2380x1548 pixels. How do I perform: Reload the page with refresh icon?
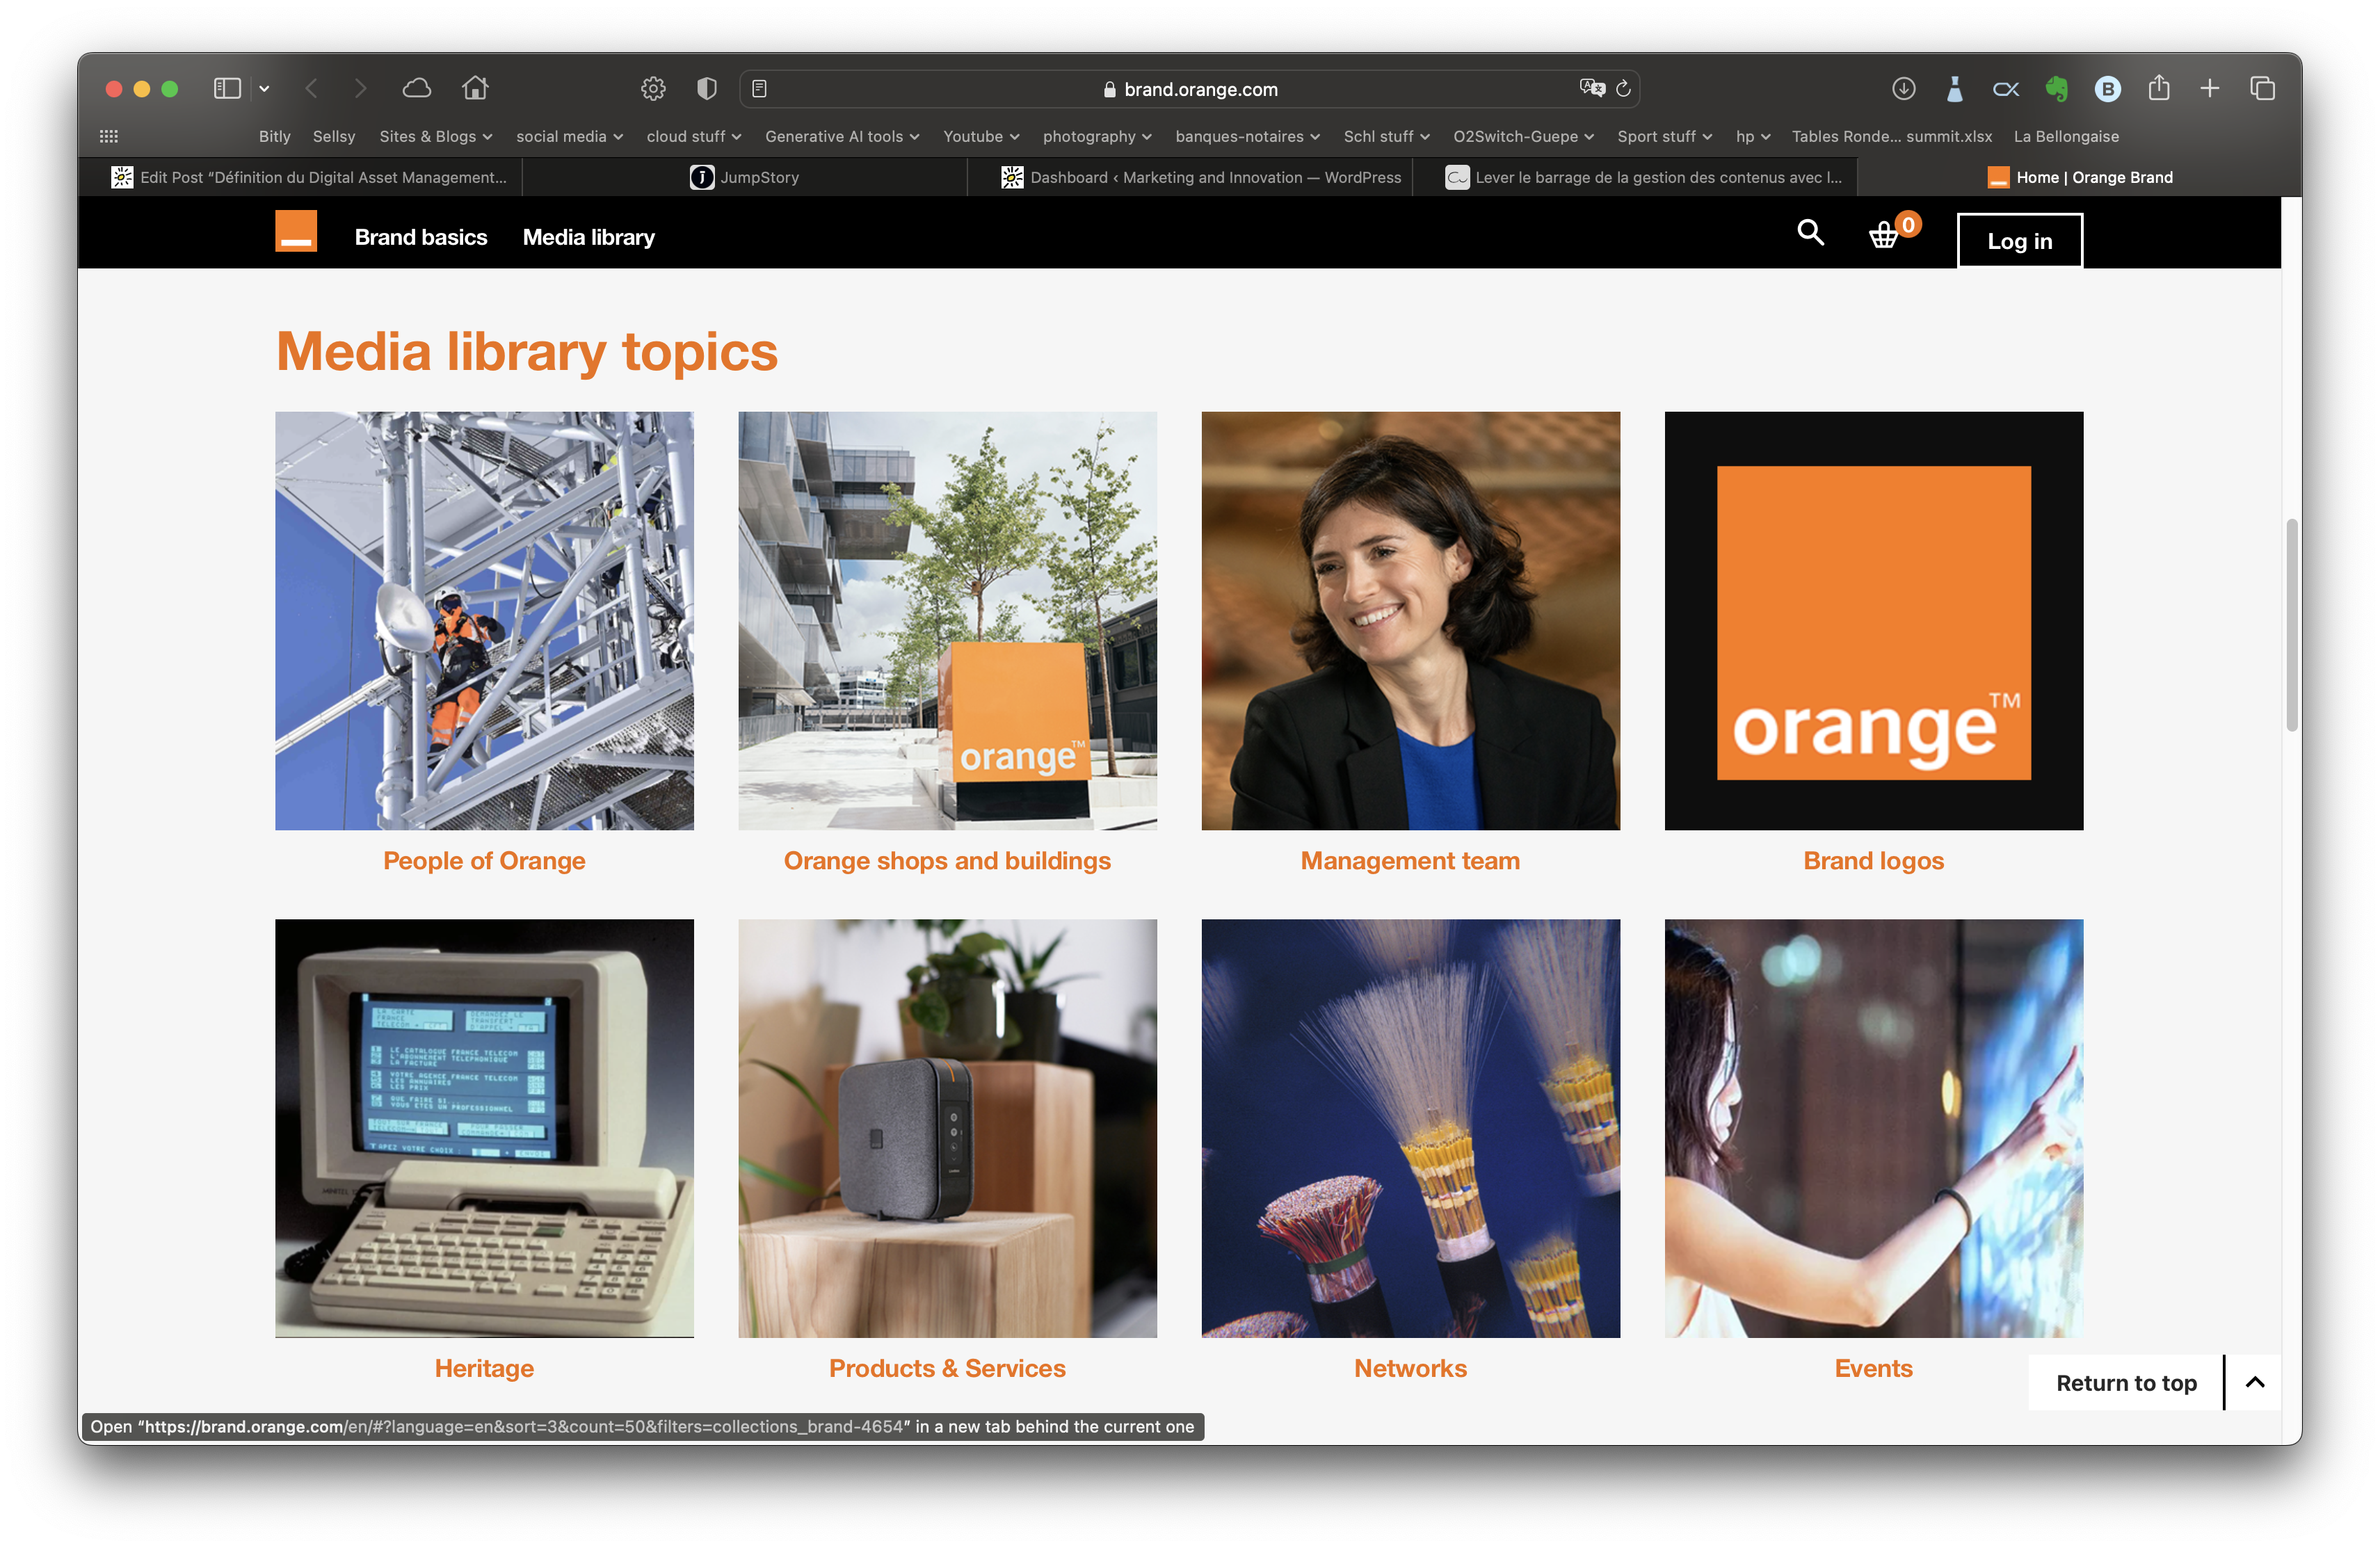[1624, 89]
